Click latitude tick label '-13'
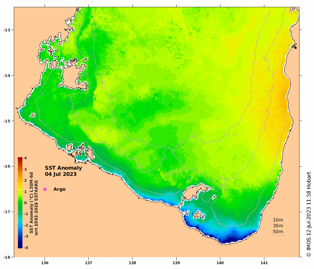The image size is (314, 269). [6, 30]
